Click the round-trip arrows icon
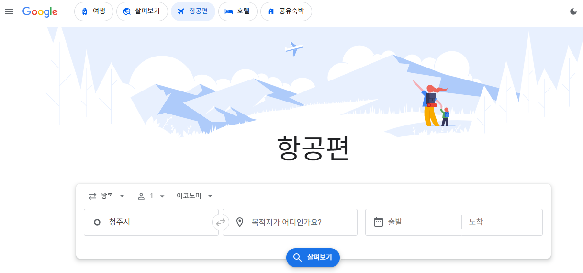 [92, 196]
